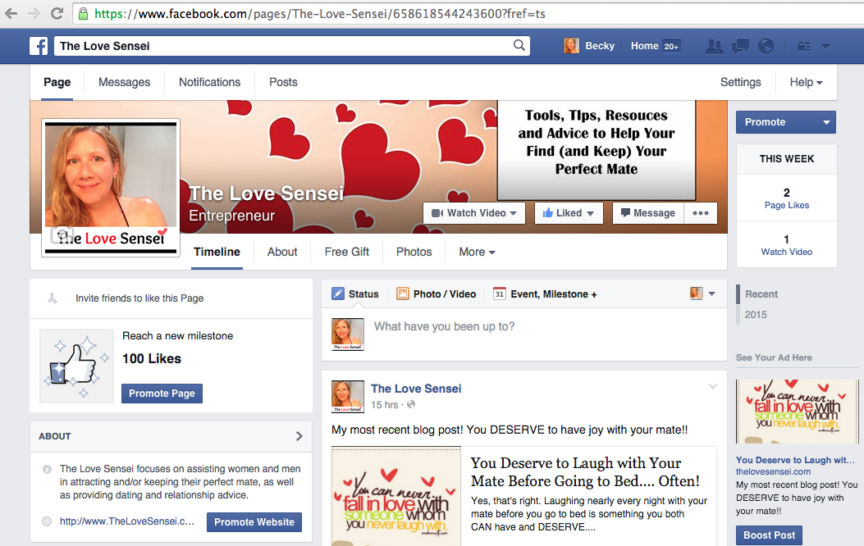Screen dimensions: 864x546
Task: Switch to the Page tab
Action: 57,82
